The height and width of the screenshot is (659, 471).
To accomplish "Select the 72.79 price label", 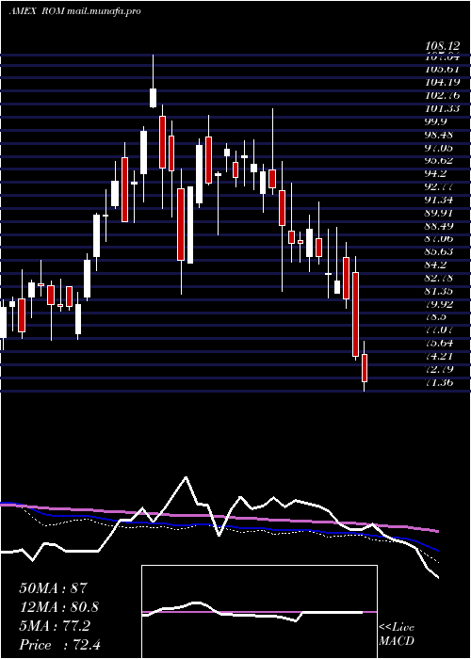I will click(439, 369).
